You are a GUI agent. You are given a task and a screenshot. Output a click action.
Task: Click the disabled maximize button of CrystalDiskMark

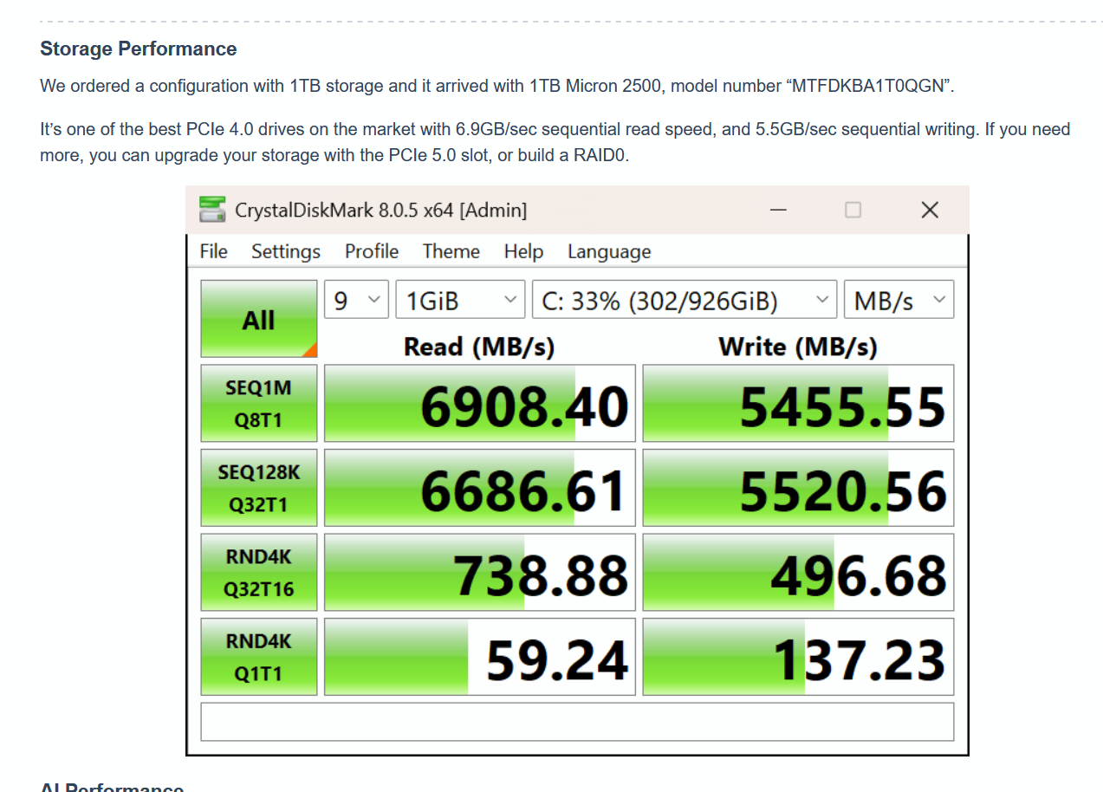point(853,210)
